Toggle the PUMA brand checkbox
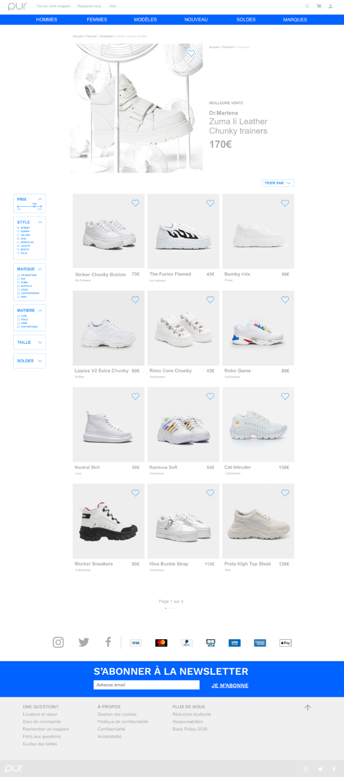The width and height of the screenshot is (344, 777). [x=18, y=282]
